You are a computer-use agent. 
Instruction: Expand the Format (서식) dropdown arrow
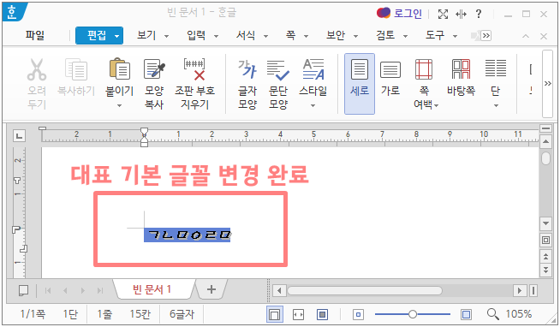265,36
